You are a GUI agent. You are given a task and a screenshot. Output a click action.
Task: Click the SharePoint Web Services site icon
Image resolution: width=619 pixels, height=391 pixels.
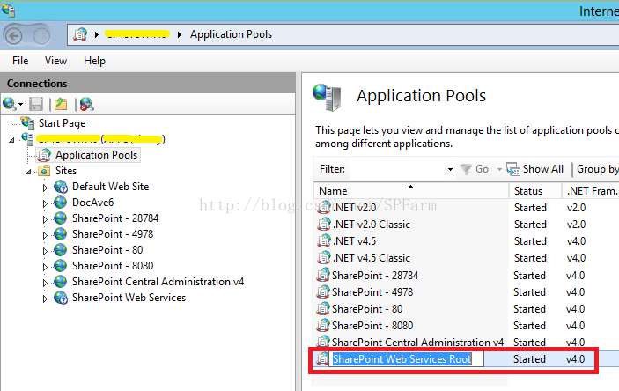(x=61, y=298)
